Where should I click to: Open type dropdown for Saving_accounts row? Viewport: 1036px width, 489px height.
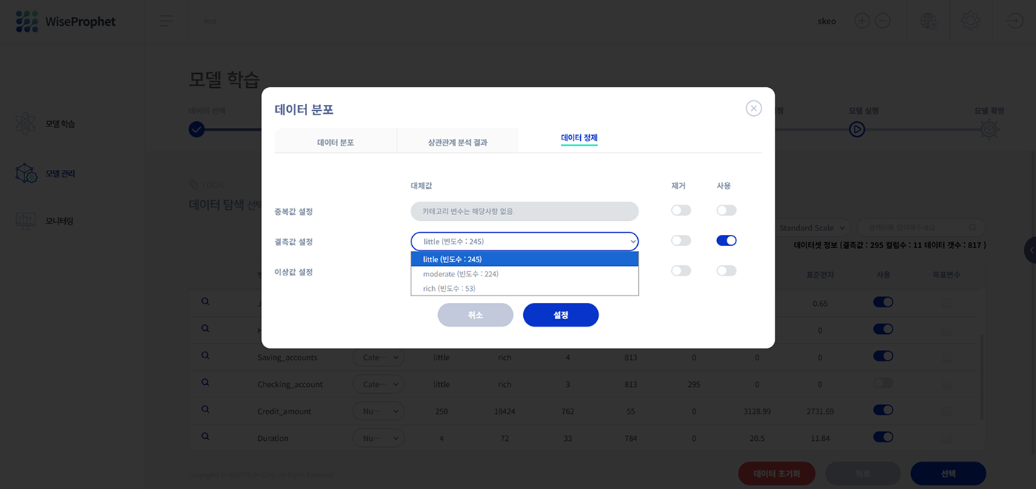tap(378, 358)
